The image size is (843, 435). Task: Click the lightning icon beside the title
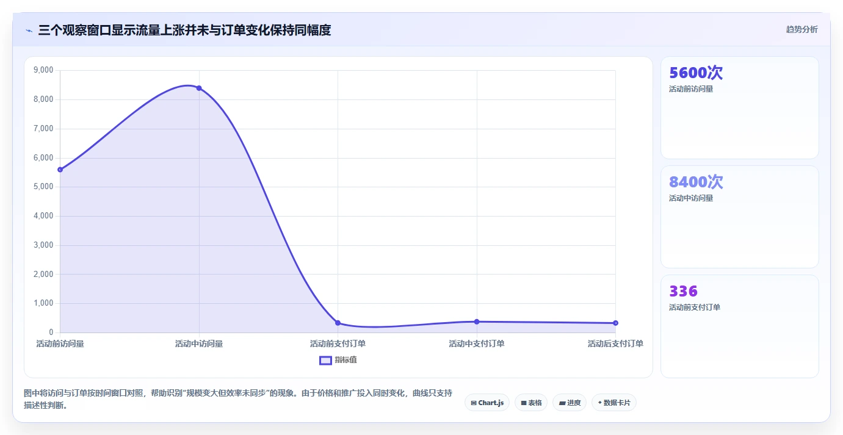tap(29, 31)
